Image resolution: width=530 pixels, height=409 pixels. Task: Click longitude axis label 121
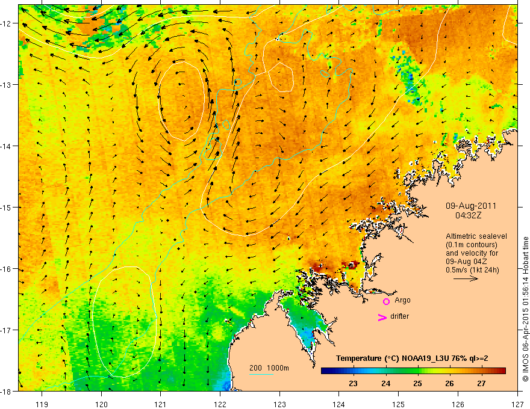[x=161, y=404]
